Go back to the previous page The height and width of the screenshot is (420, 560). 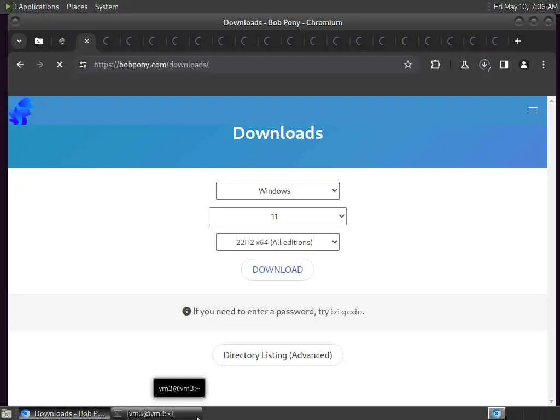pos(20,65)
